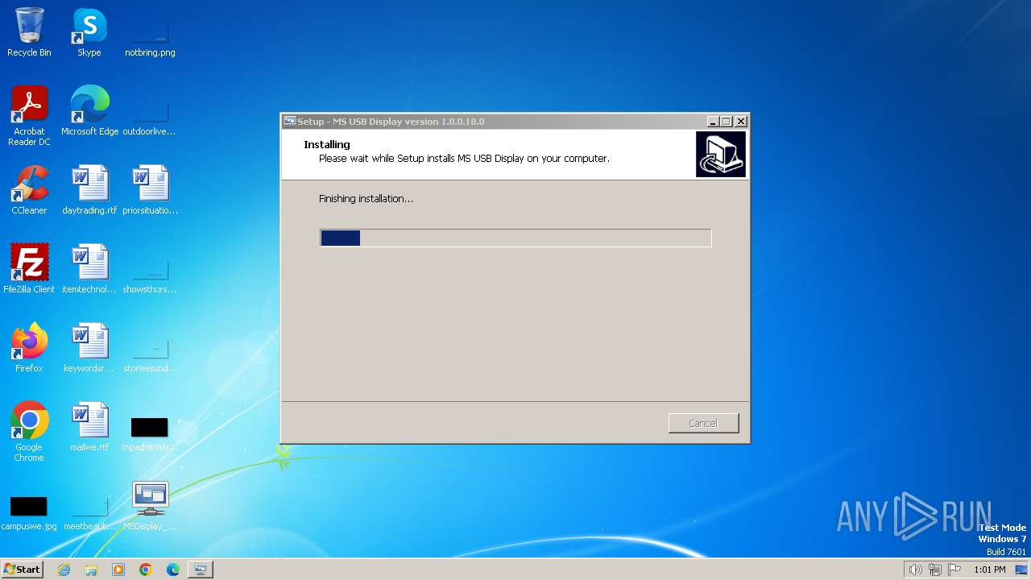The width and height of the screenshot is (1031, 580).
Task: Select the MSDisplay installer desktop icon
Action: pos(150,506)
